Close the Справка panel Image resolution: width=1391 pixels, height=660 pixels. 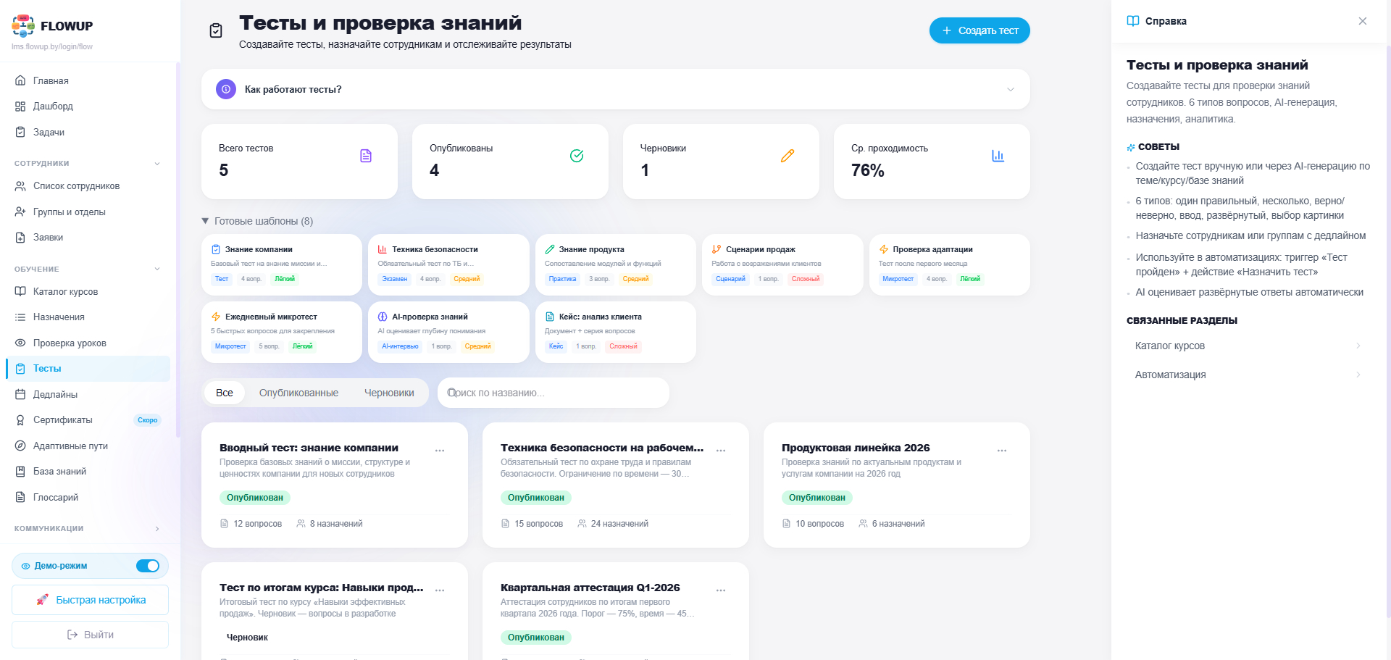[1363, 21]
